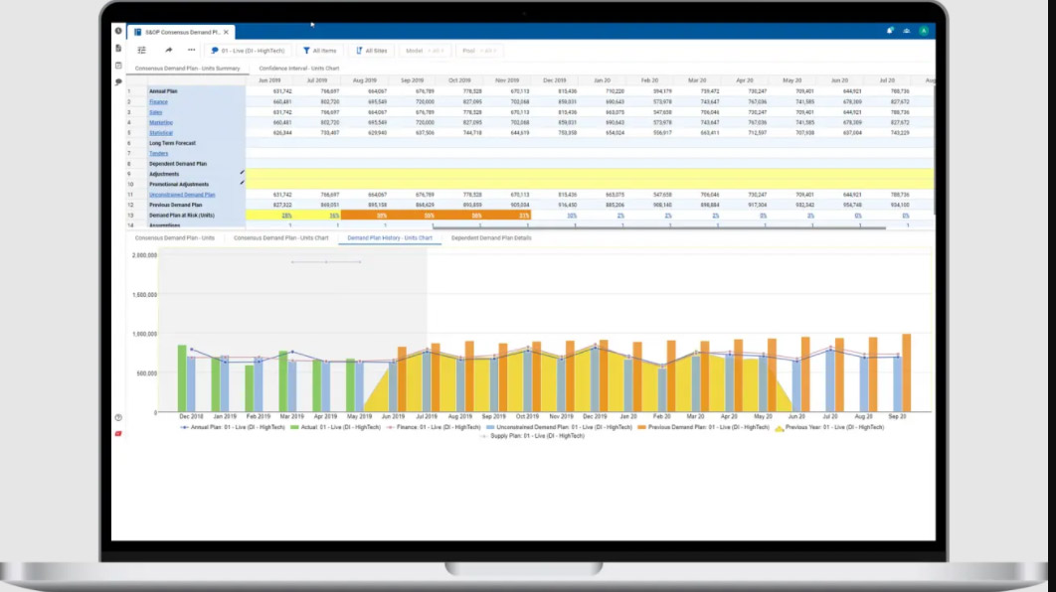Click the share arrow icon in the toolbar
This screenshot has width=1056, height=592.
click(x=169, y=49)
